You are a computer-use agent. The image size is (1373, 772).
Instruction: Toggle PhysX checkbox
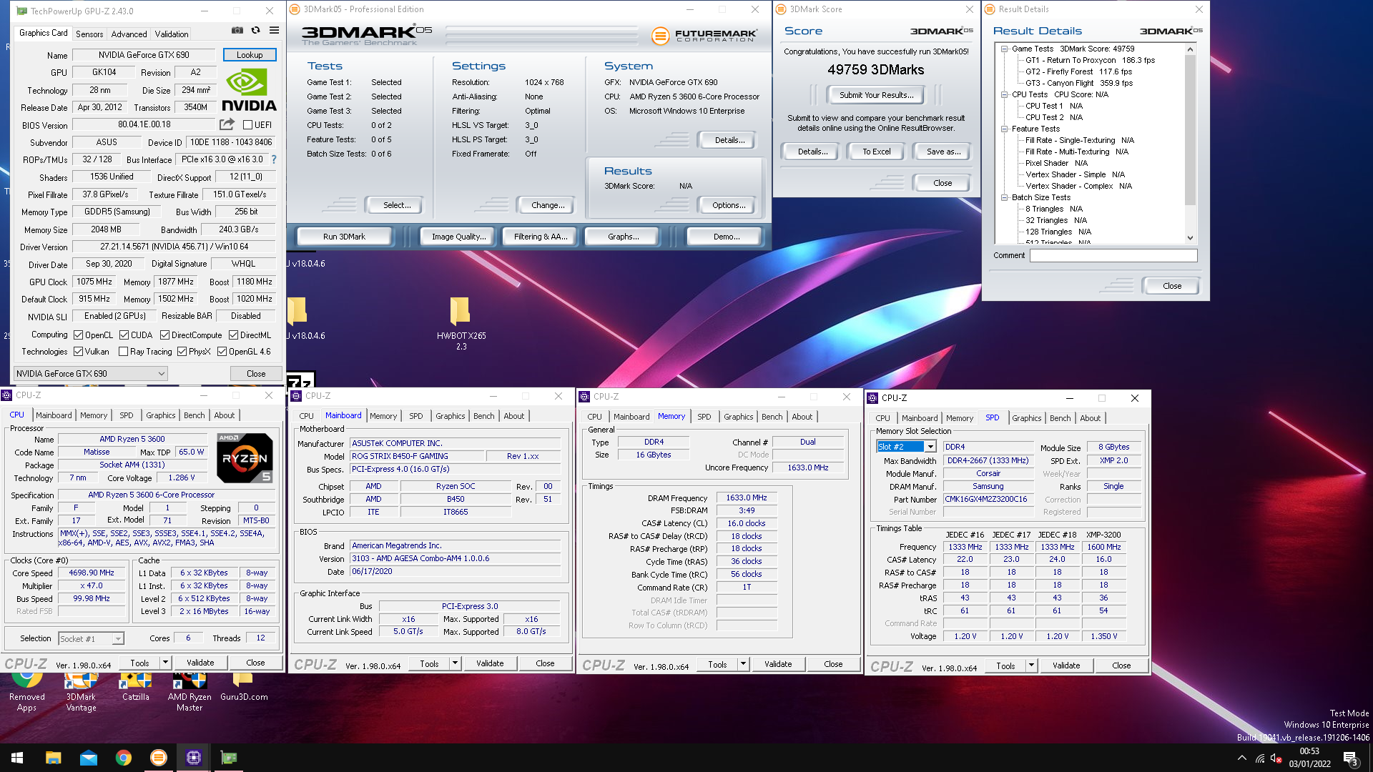click(182, 351)
